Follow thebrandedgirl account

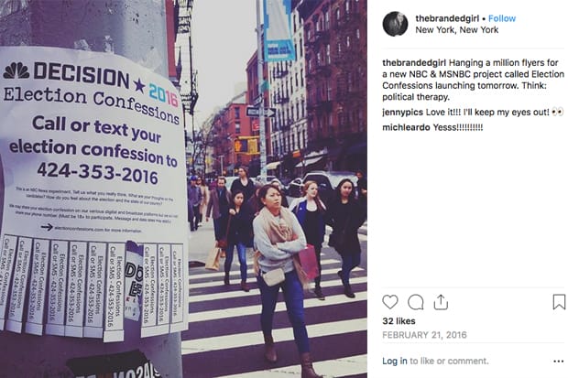pos(502,18)
